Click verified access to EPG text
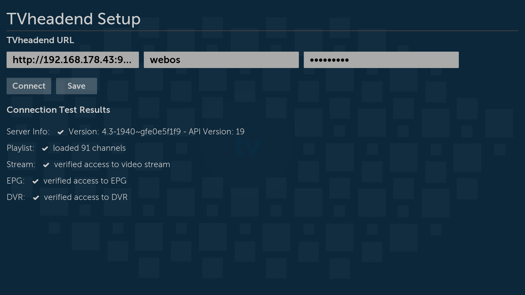This screenshot has height=295, width=525. [x=85, y=181]
